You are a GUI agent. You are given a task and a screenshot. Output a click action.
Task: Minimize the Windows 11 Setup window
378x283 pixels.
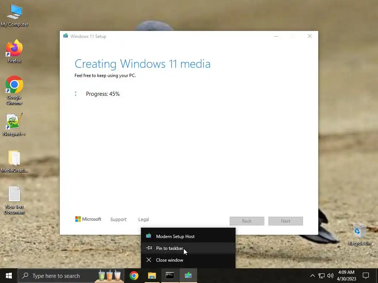coord(276,36)
